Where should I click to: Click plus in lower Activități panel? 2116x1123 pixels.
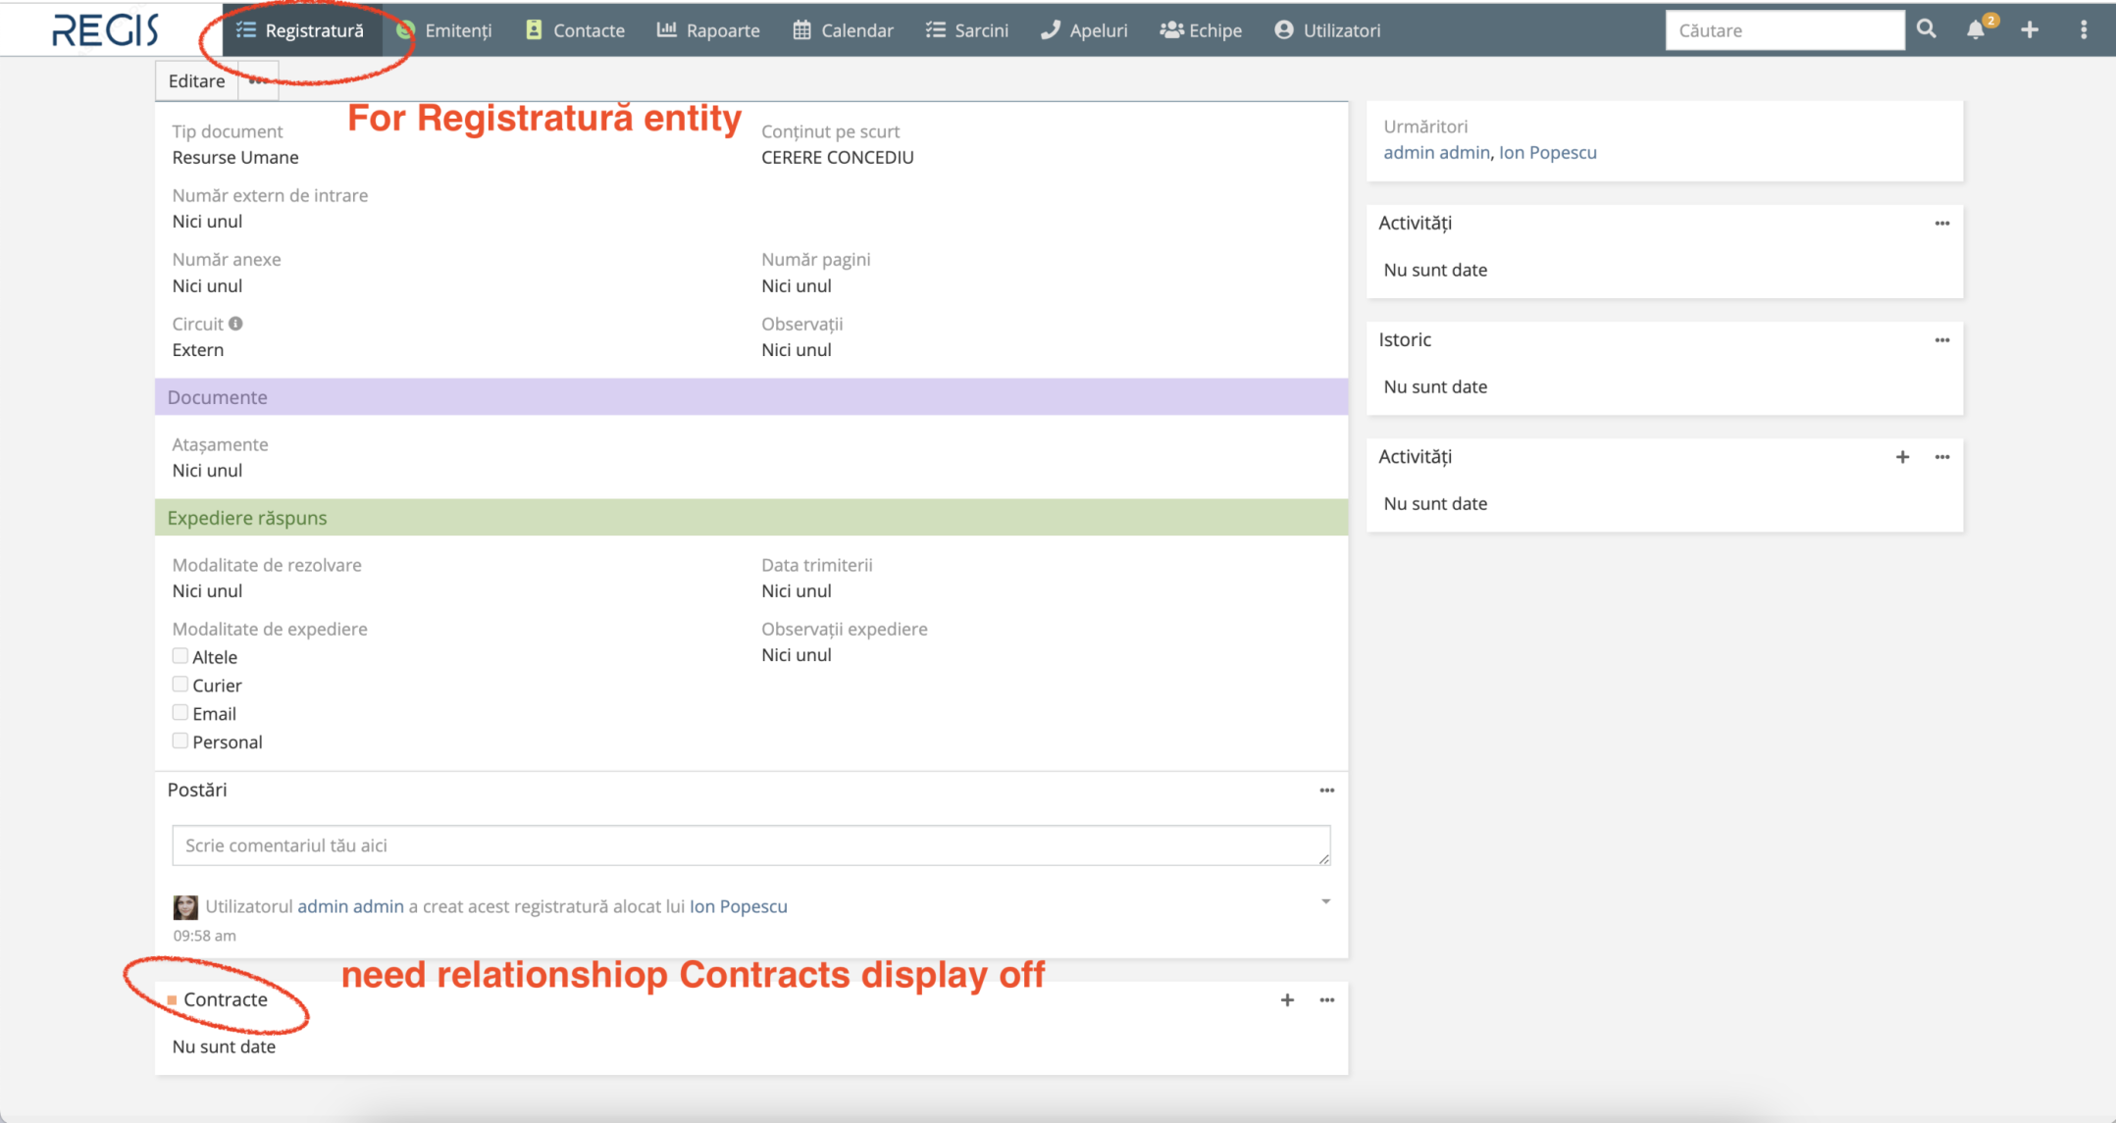(x=1902, y=457)
